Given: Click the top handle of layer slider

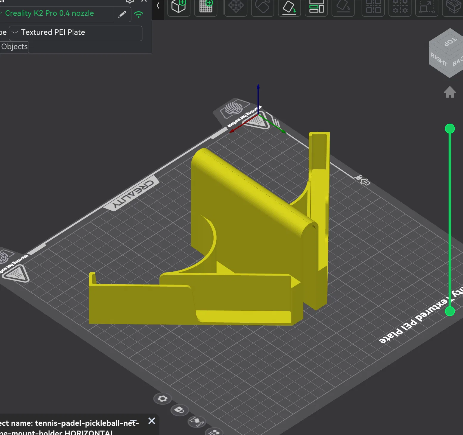Looking at the screenshot, I should 450,129.
